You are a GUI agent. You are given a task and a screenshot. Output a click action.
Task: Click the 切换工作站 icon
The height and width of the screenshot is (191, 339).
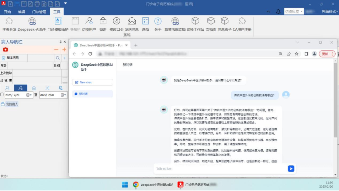(x=195, y=24)
